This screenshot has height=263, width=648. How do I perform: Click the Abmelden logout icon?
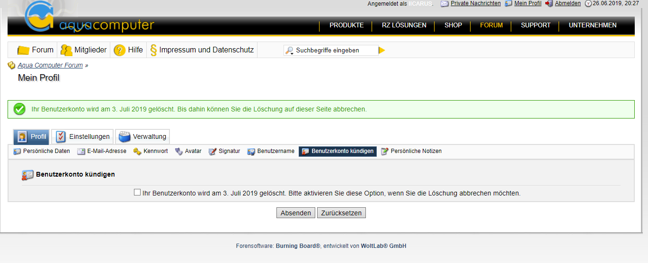click(x=549, y=3)
